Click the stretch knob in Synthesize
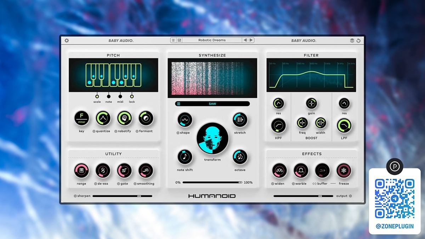Image resolution: width=425 pixels, height=239 pixels. point(240,120)
